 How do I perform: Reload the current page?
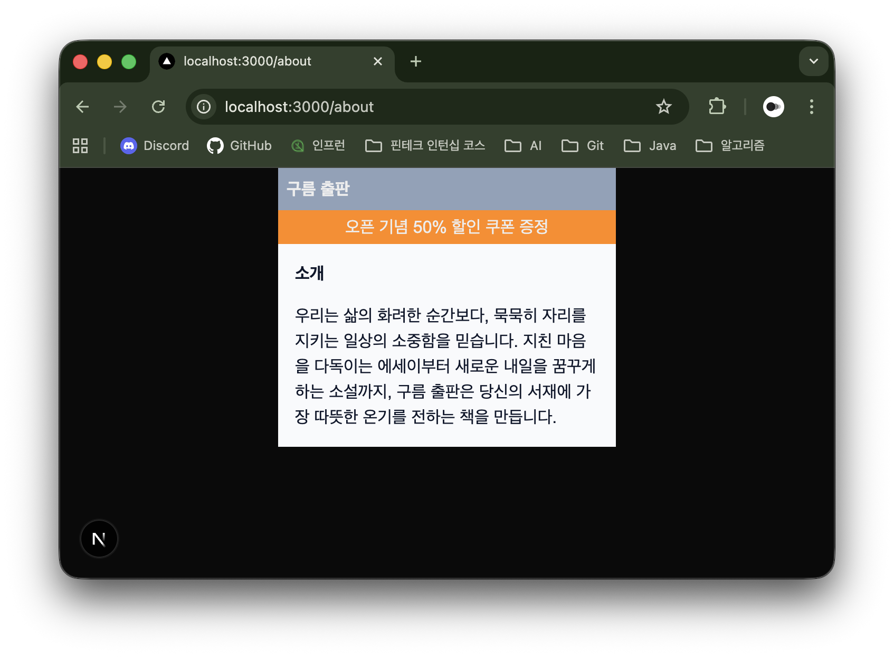158,107
